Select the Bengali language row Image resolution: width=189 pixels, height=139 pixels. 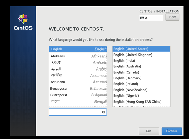[x=78, y=102]
